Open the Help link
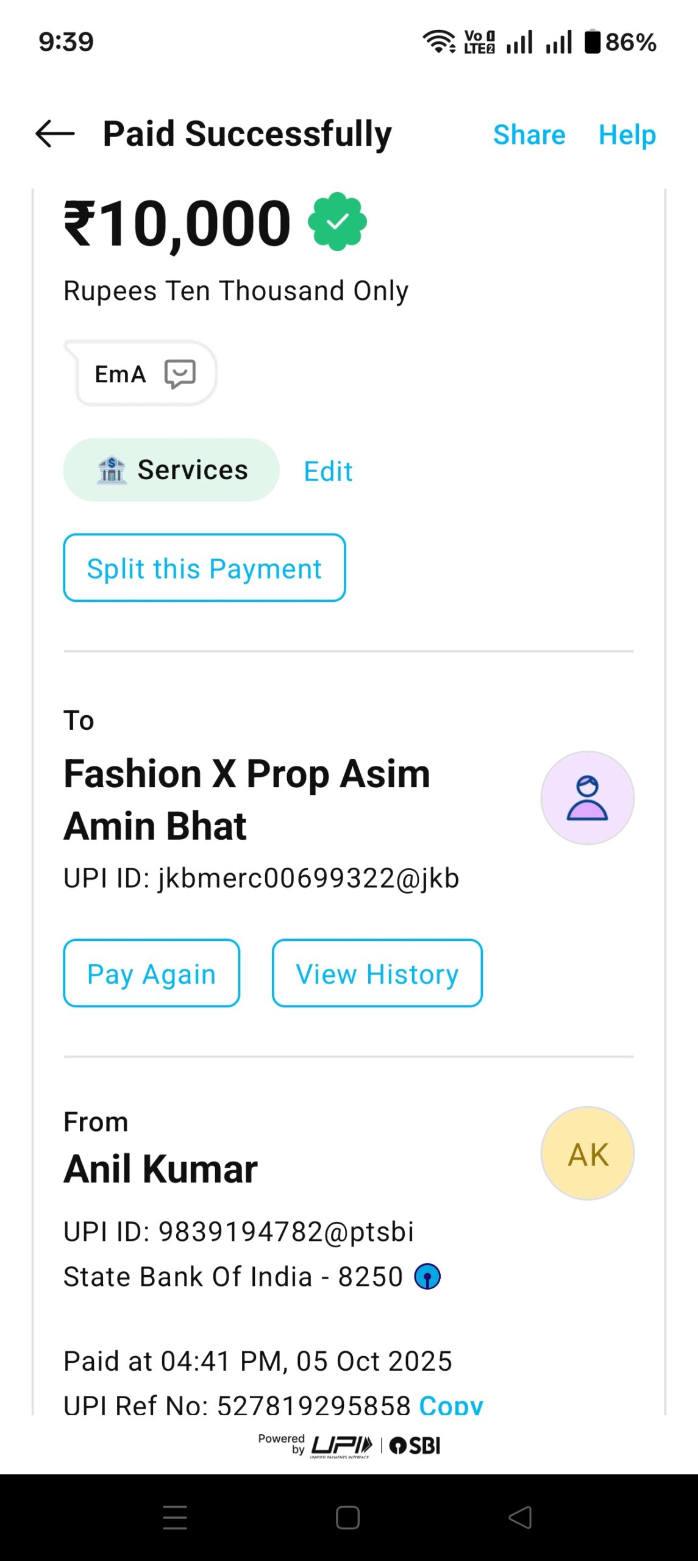This screenshot has height=1561, width=698. coord(627,135)
